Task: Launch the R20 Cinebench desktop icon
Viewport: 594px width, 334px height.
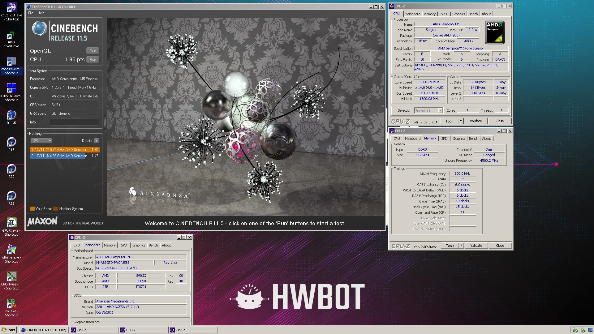Action: point(11,171)
